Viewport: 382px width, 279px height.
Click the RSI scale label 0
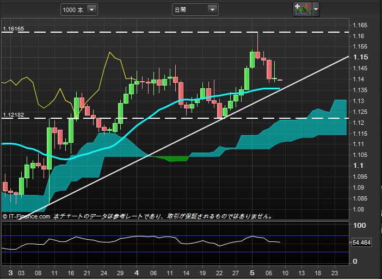click(355, 262)
